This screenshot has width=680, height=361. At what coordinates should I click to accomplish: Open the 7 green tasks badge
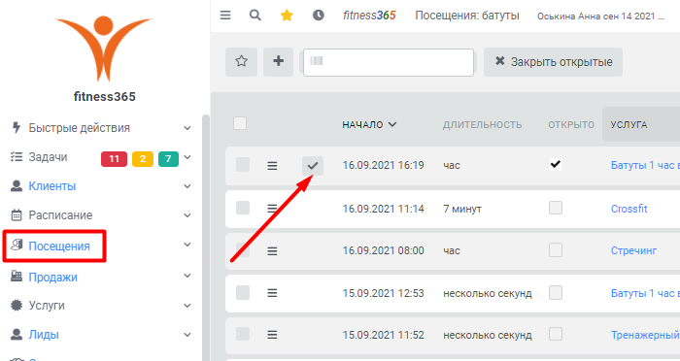168,158
